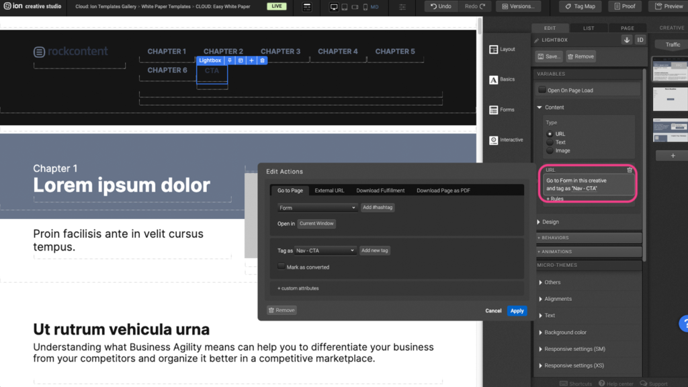Select the Image type radio button
Screen dimensions: 688x387
pos(550,150)
